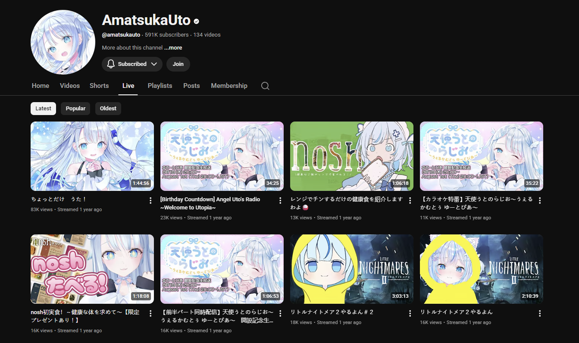The image size is (579, 343).
Task: Play the 34:25 radio stream thumbnail
Action: pyautogui.click(x=222, y=156)
